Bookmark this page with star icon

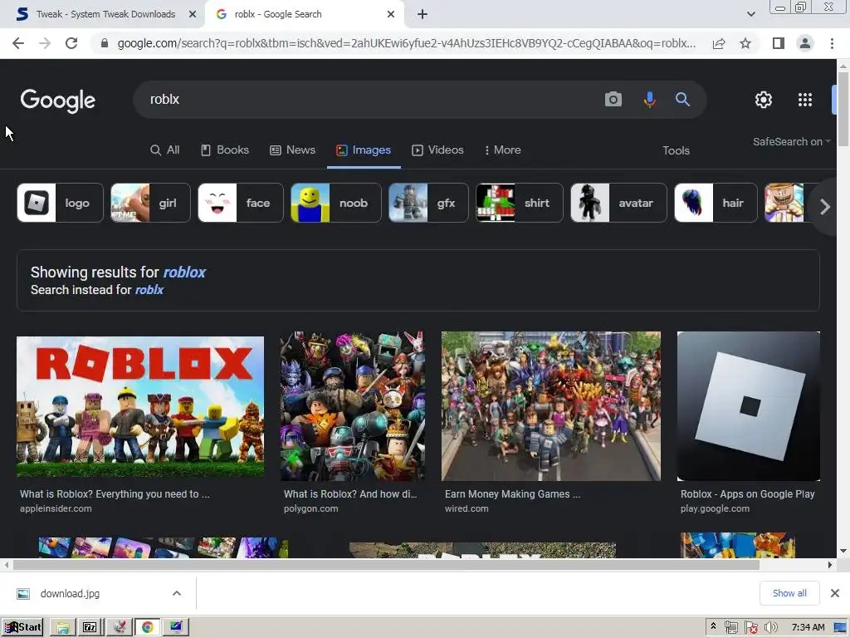coord(745,43)
